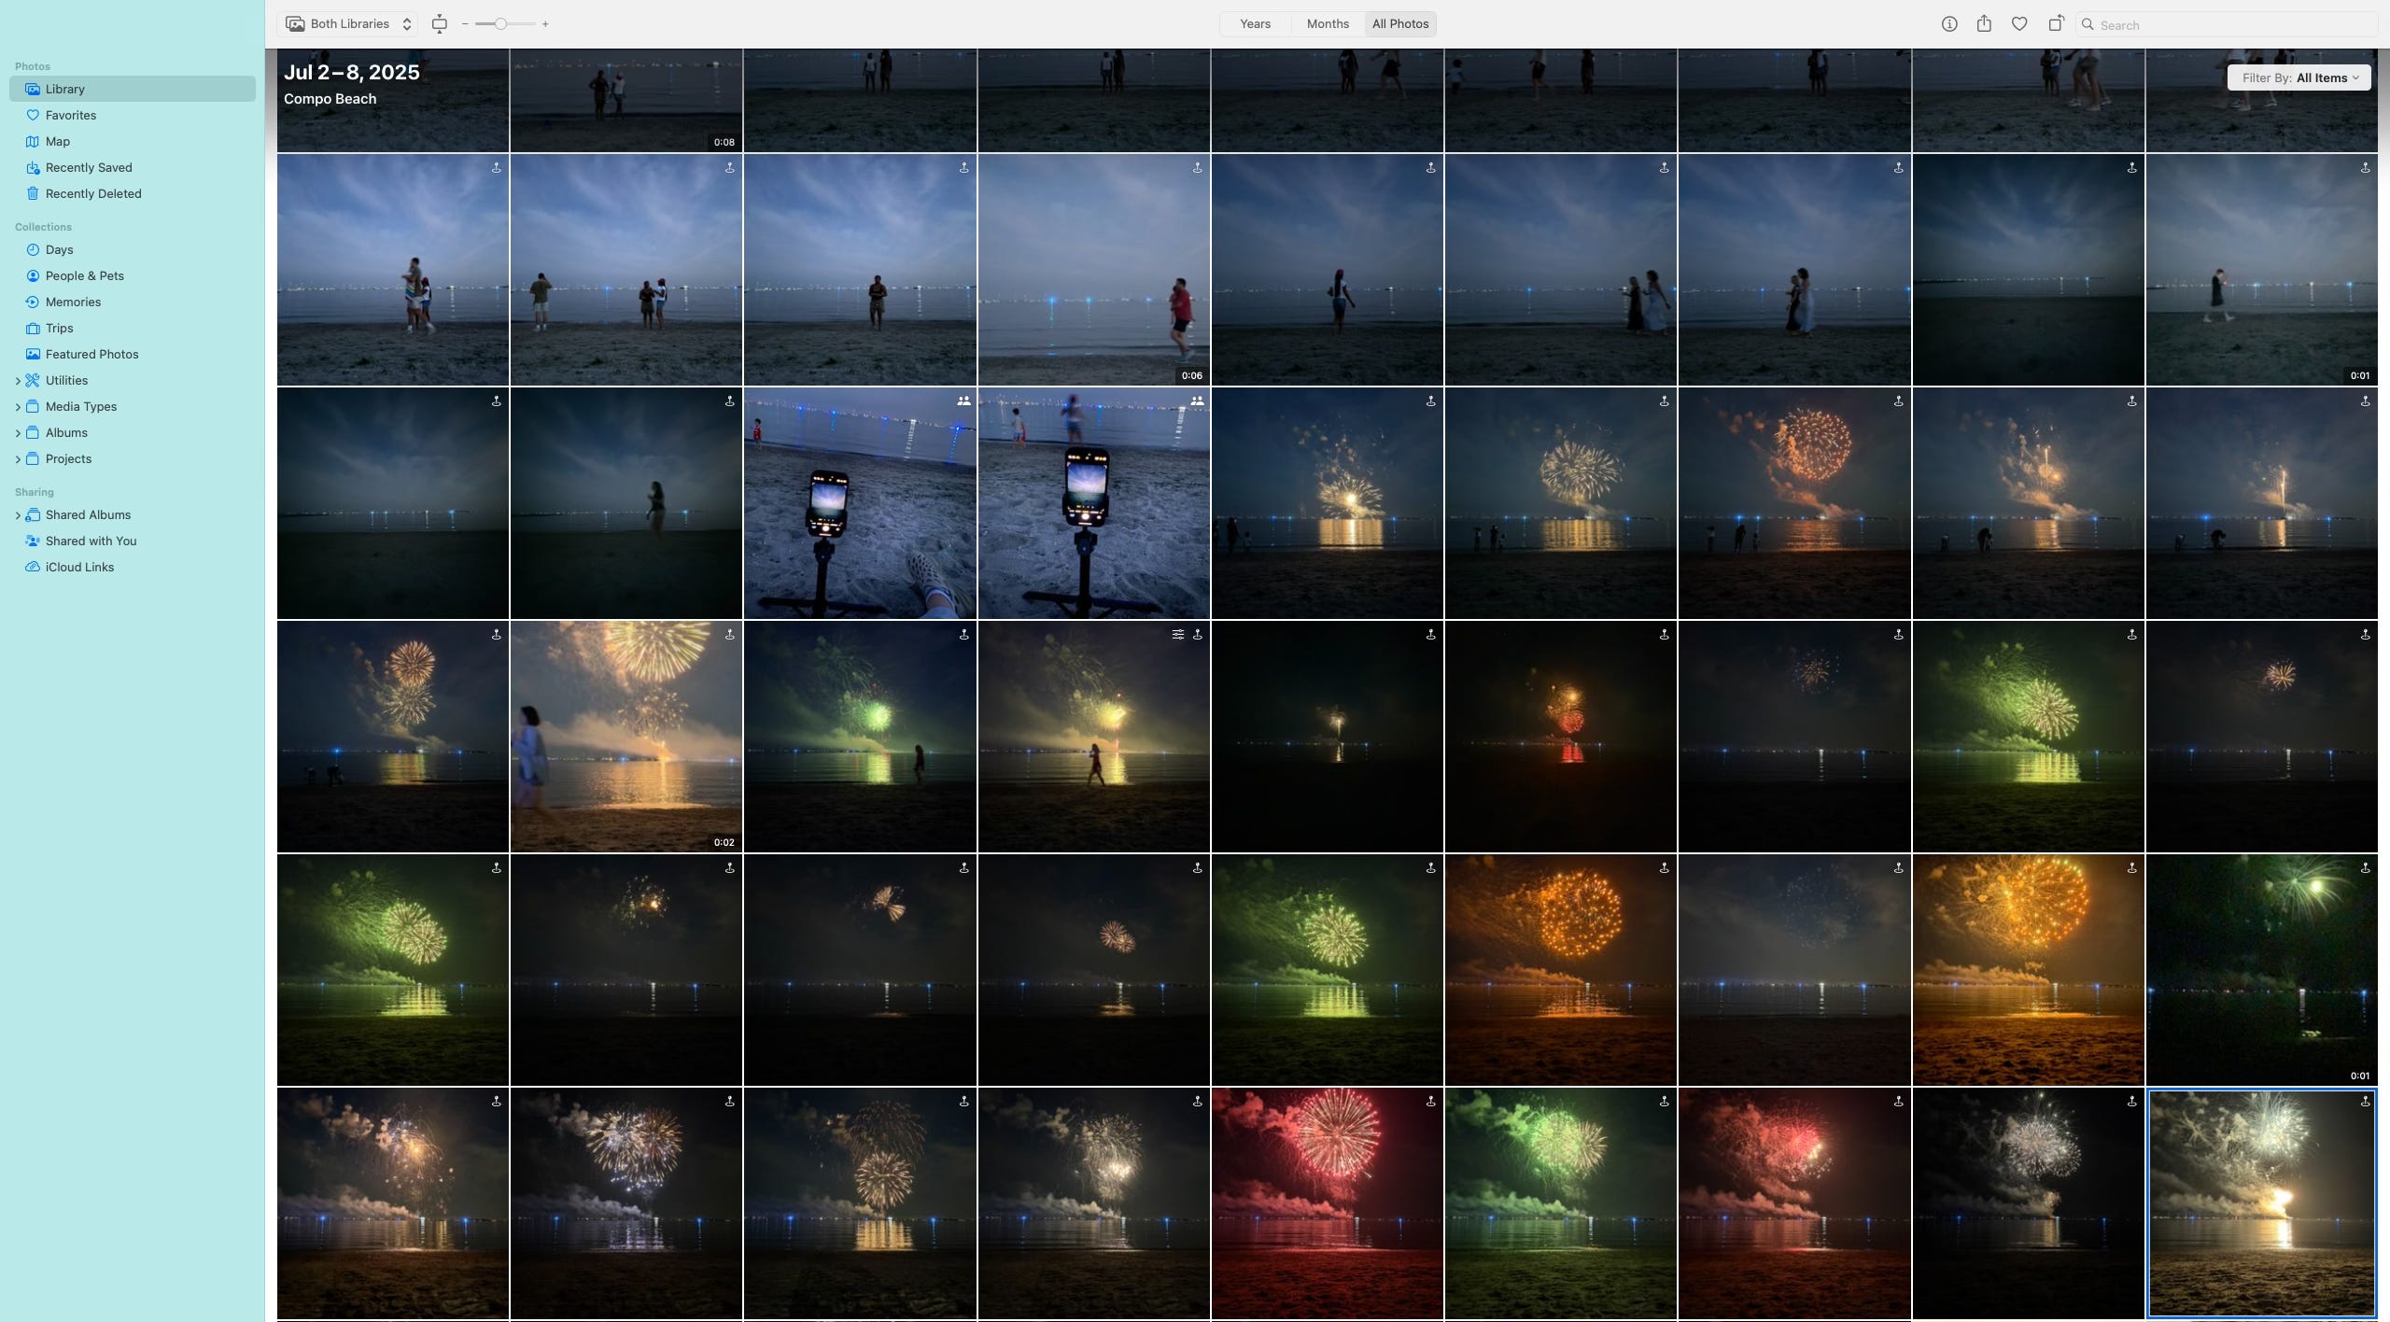The width and height of the screenshot is (2390, 1322).
Task: Click the zoom in plus button
Action: point(545,24)
